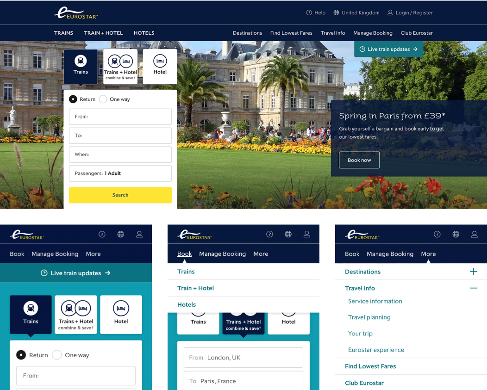Open HOTELS in main navigation
Screen dimensions: 487x390
coord(144,33)
